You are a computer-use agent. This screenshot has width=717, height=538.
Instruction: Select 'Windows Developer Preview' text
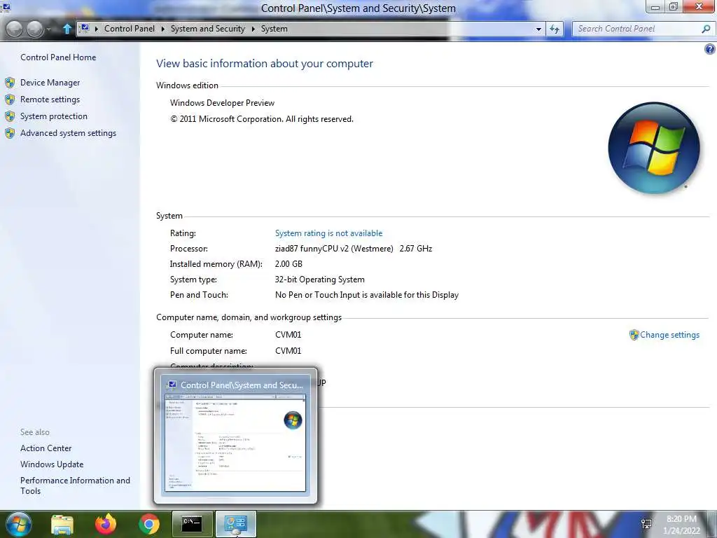222,103
